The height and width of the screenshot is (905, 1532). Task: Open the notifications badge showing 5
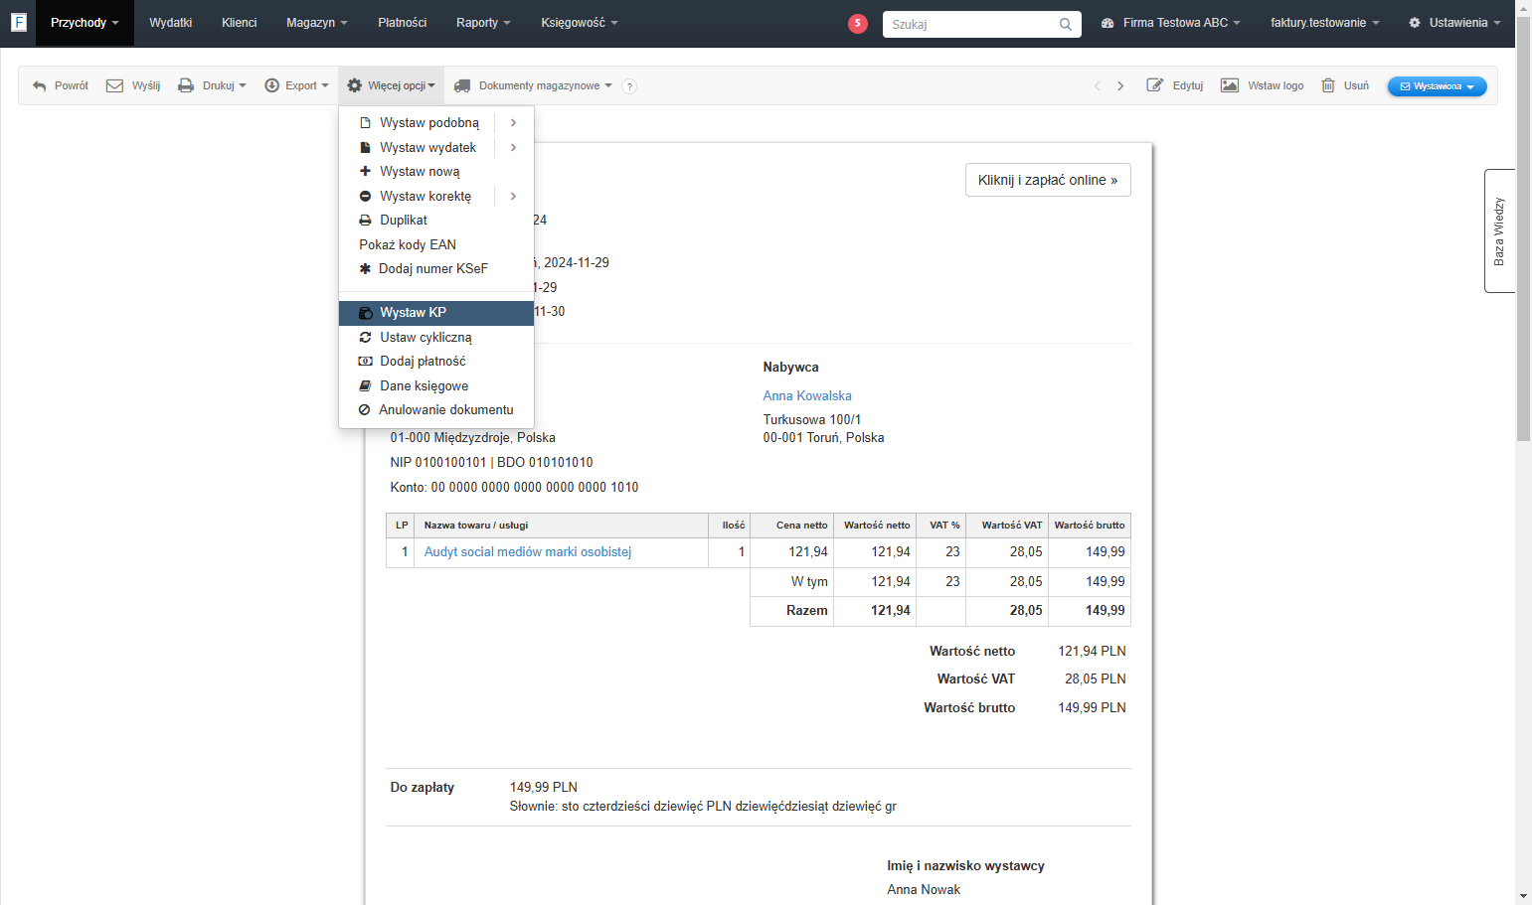pyautogui.click(x=858, y=23)
